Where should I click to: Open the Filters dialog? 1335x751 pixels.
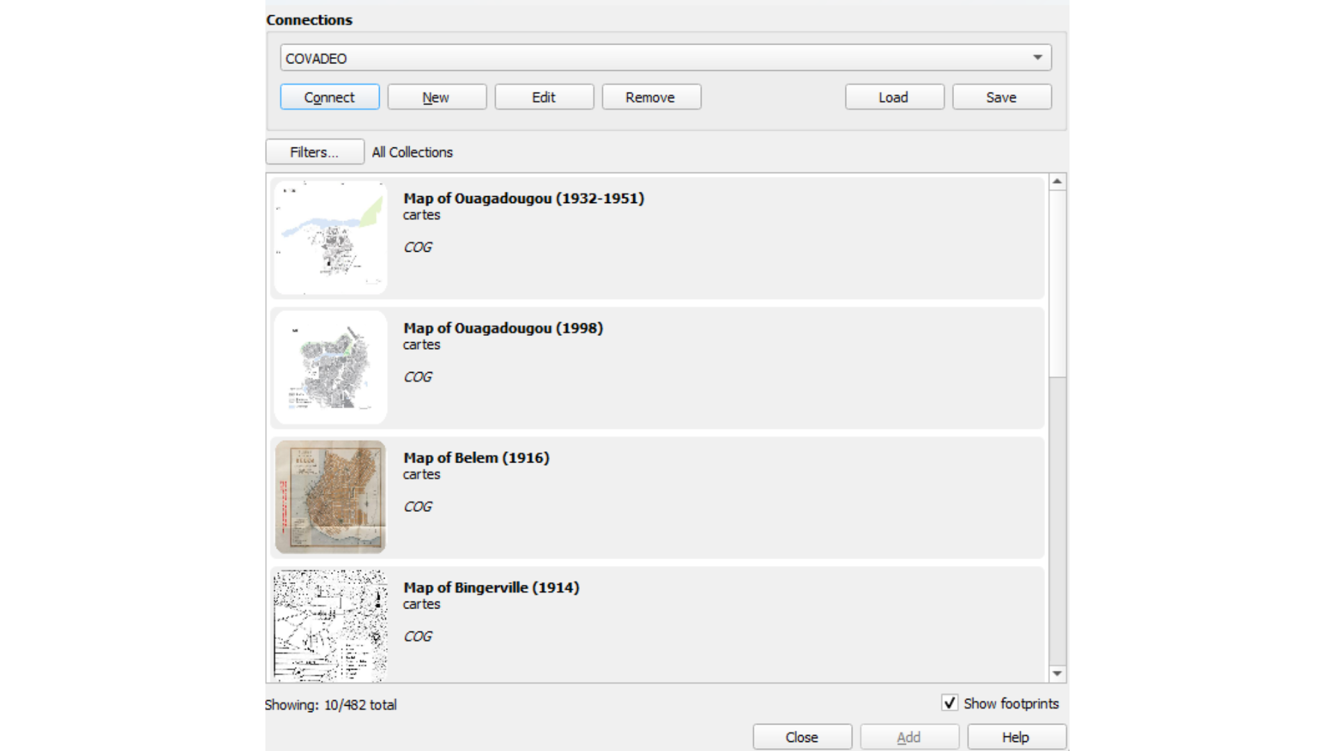pos(314,152)
